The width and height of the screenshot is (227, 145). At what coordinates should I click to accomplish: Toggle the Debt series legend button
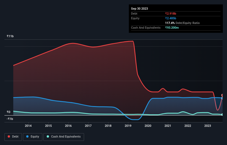13,137
